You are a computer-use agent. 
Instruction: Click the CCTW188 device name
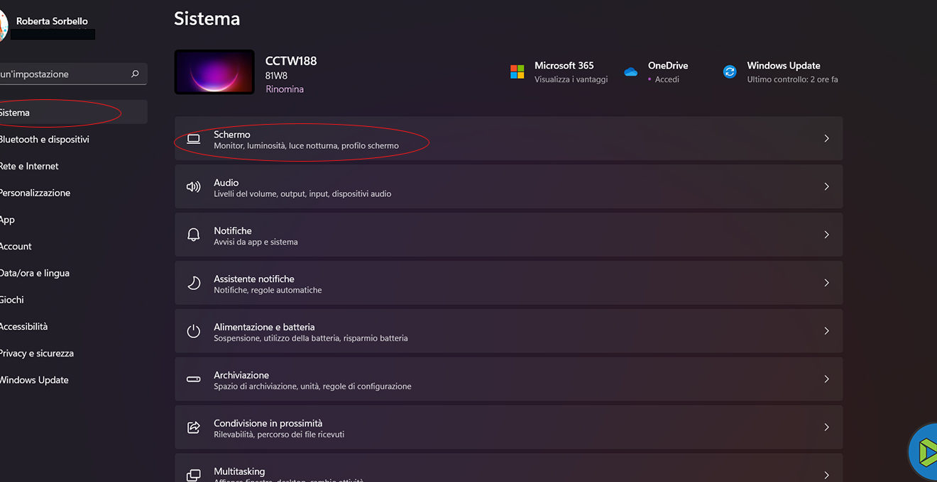[x=291, y=61]
